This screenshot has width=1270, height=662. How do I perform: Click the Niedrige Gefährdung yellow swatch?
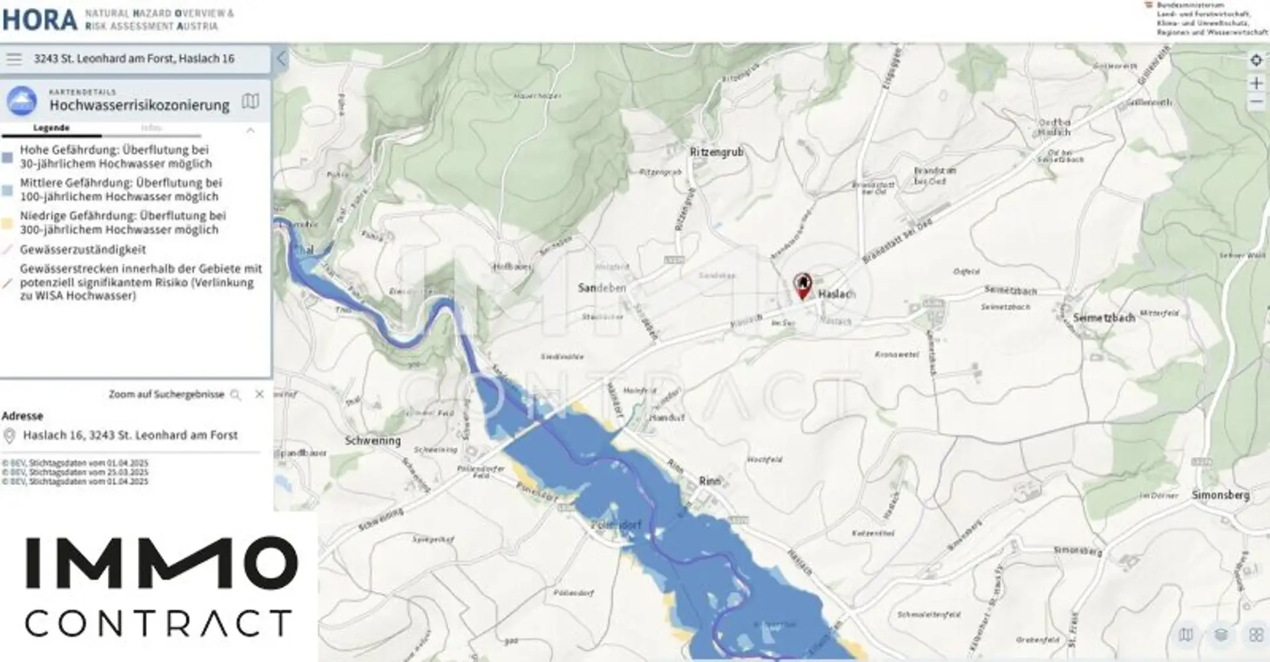(7, 224)
